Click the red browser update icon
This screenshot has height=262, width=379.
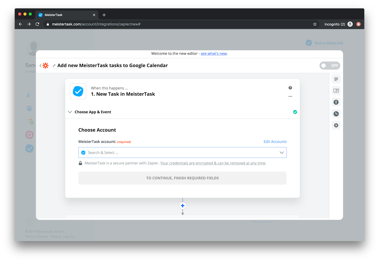tap(358, 24)
